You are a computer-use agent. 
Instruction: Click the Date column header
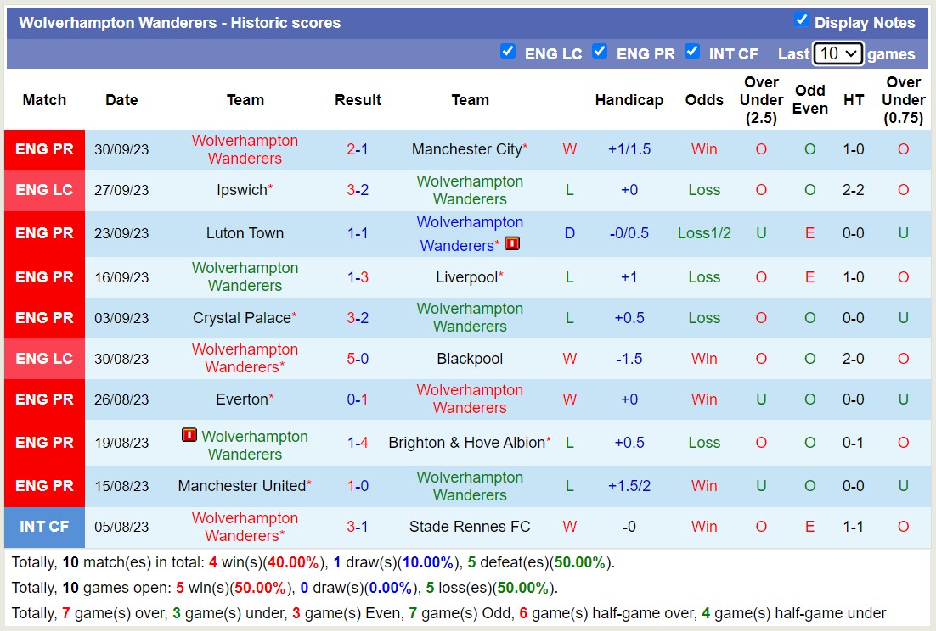coord(121,99)
